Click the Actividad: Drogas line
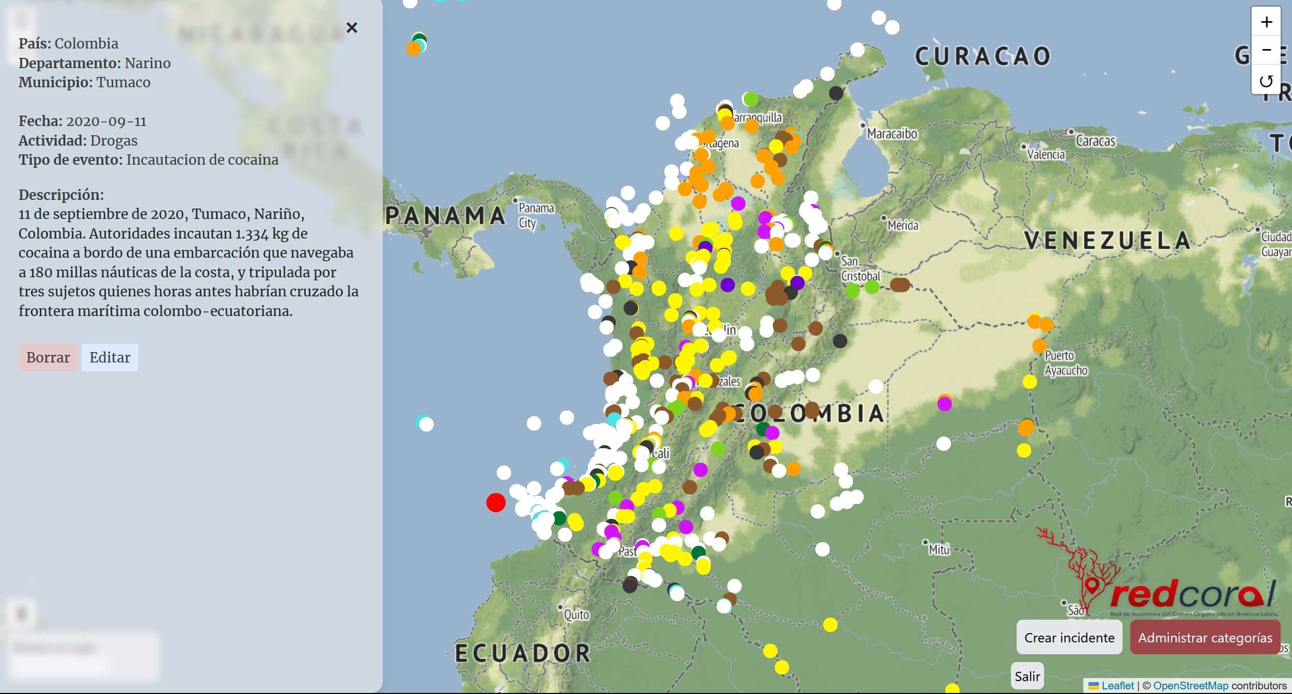The height and width of the screenshot is (694, 1292). (78, 140)
